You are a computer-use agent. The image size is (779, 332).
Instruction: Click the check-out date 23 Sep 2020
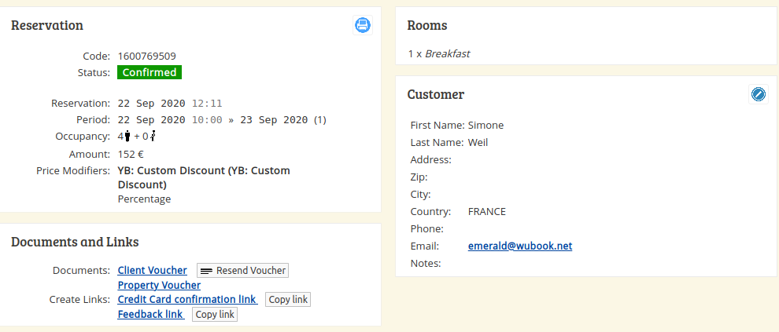click(275, 120)
